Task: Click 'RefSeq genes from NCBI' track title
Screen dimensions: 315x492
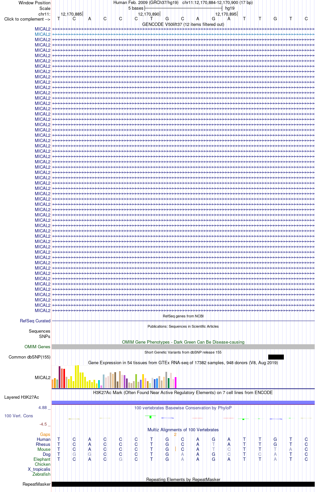Action: [x=183, y=316]
